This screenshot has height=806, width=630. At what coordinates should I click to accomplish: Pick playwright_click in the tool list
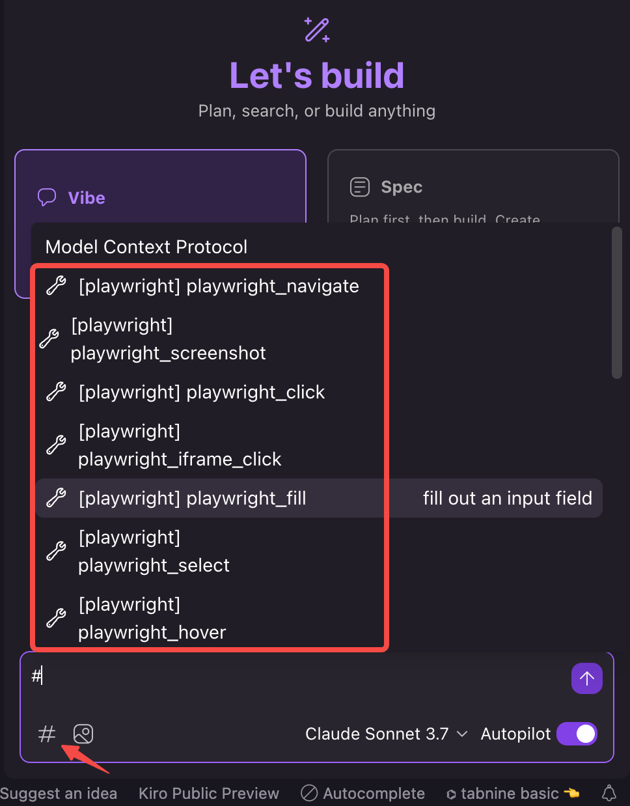202,392
